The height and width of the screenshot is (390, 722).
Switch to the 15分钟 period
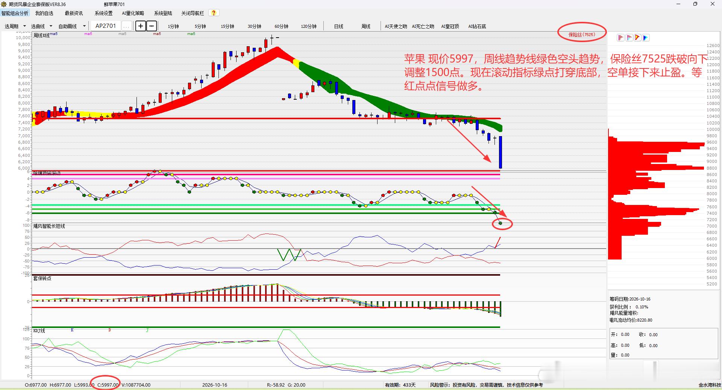click(x=228, y=26)
